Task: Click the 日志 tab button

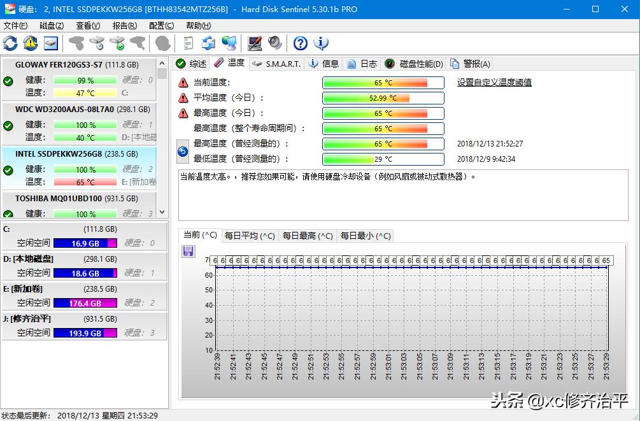Action: point(362,63)
